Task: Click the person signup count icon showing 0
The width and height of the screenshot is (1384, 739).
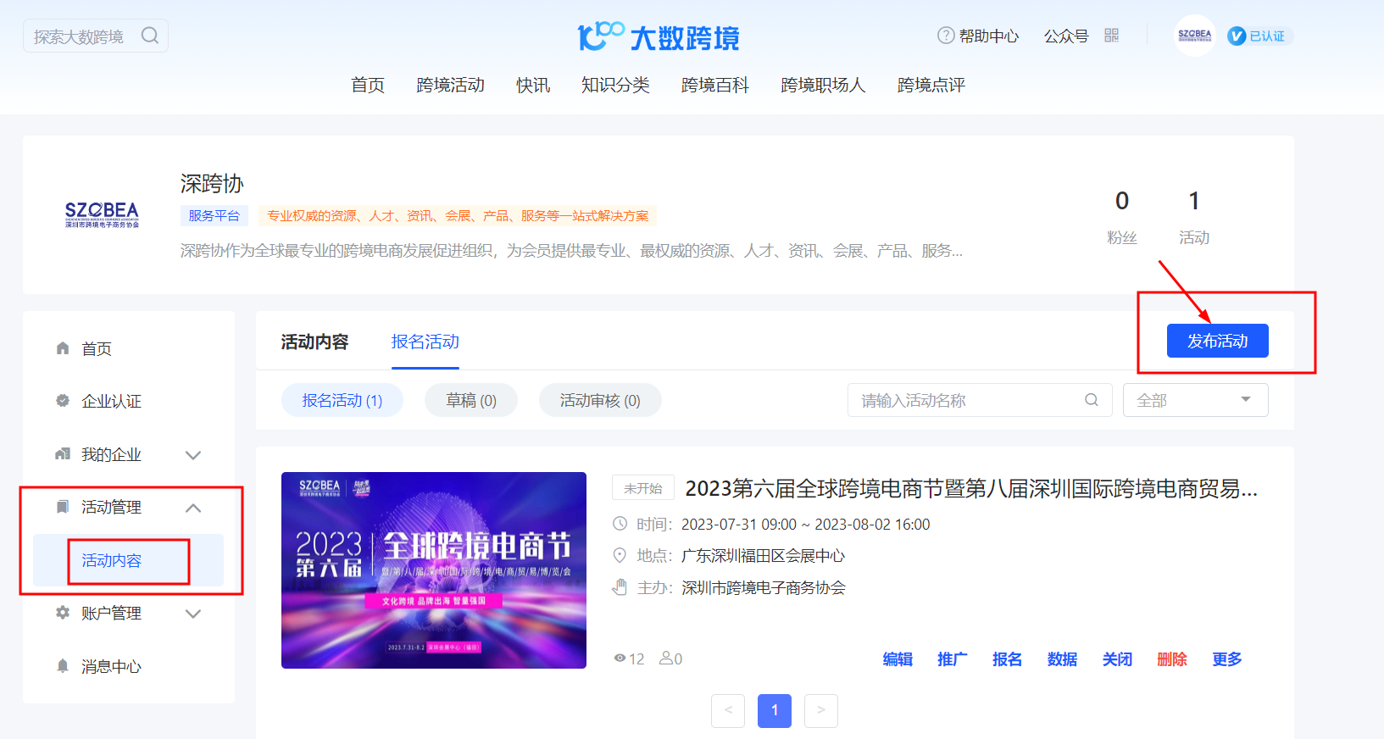Action: click(666, 658)
